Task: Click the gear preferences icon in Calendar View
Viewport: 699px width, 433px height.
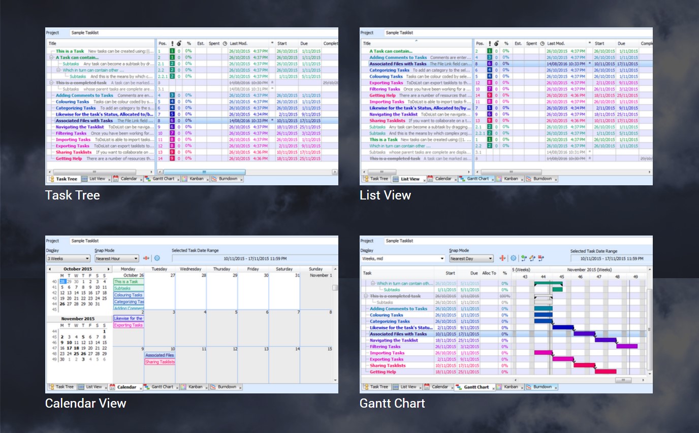Action: coord(157,258)
